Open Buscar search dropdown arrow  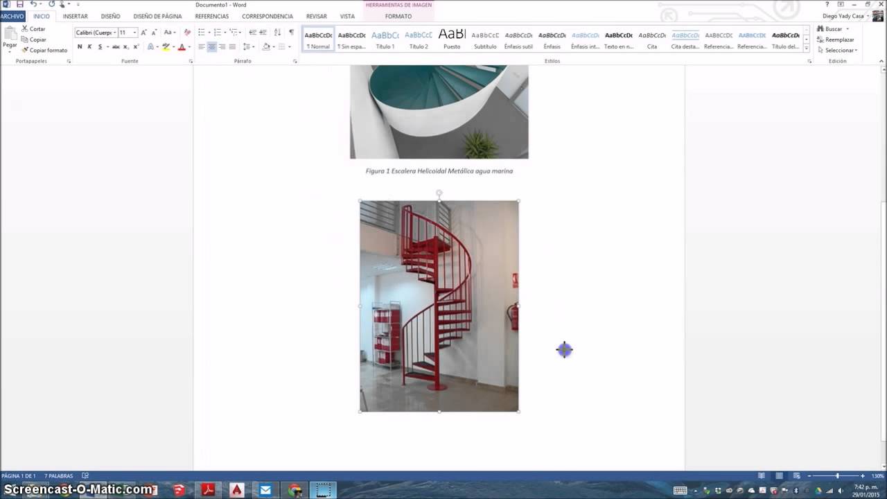847,29
